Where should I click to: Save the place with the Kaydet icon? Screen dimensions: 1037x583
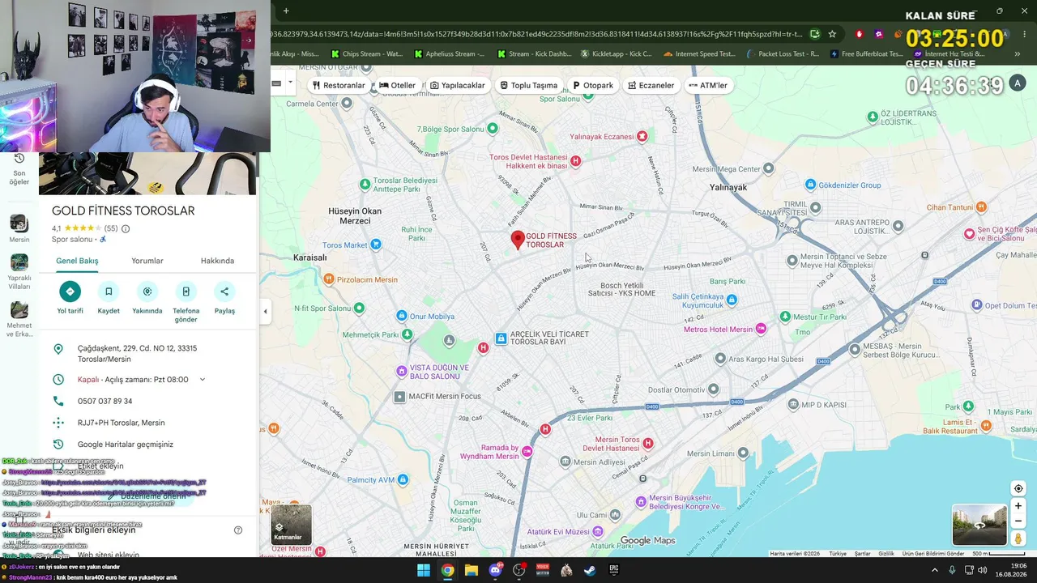pos(109,291)
